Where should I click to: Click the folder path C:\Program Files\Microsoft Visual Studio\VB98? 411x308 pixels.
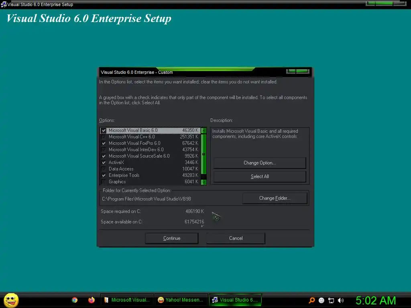(x=146, y=199)
